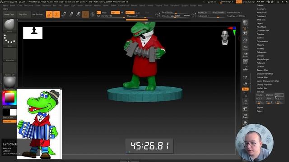This screenshot has height=162, width=289.
Task: Expand the Polygroups subpalette
Action: pos(261,52)
